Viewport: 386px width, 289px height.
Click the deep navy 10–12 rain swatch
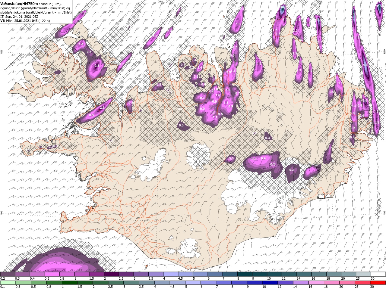pos(270,283)
